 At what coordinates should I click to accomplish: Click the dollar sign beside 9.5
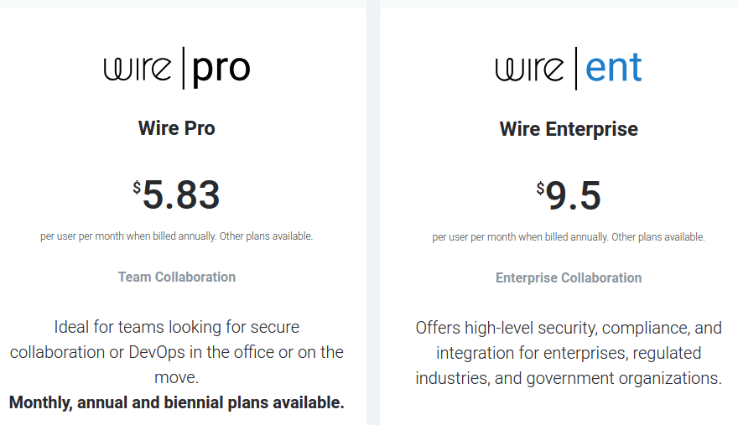540,189
